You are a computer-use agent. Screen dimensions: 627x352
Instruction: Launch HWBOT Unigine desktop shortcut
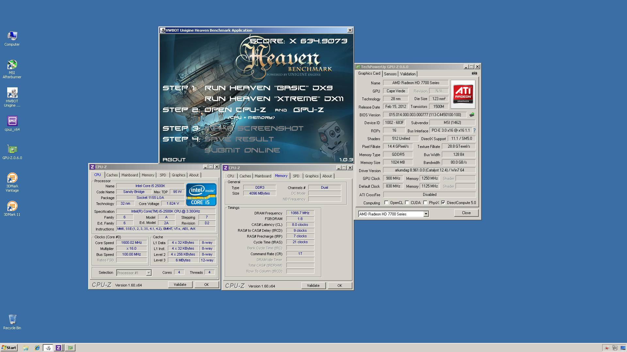coord(12,97)
